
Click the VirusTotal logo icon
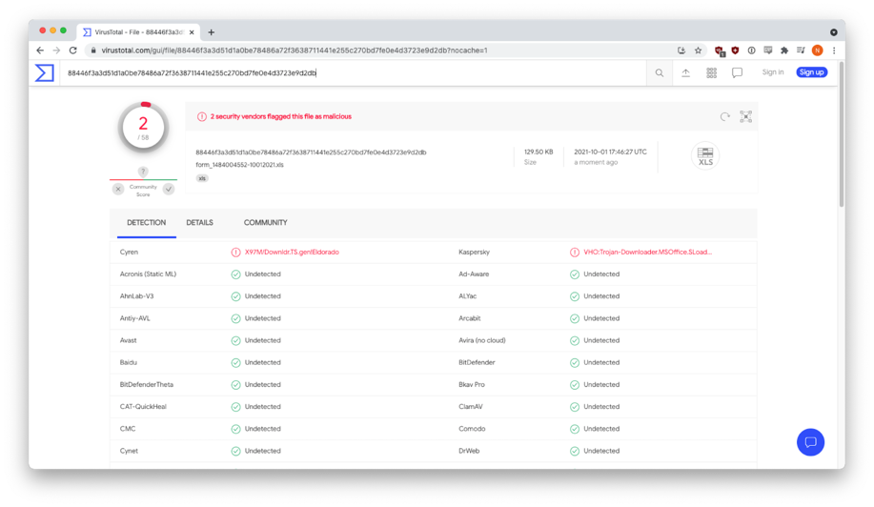coord(45,73)
